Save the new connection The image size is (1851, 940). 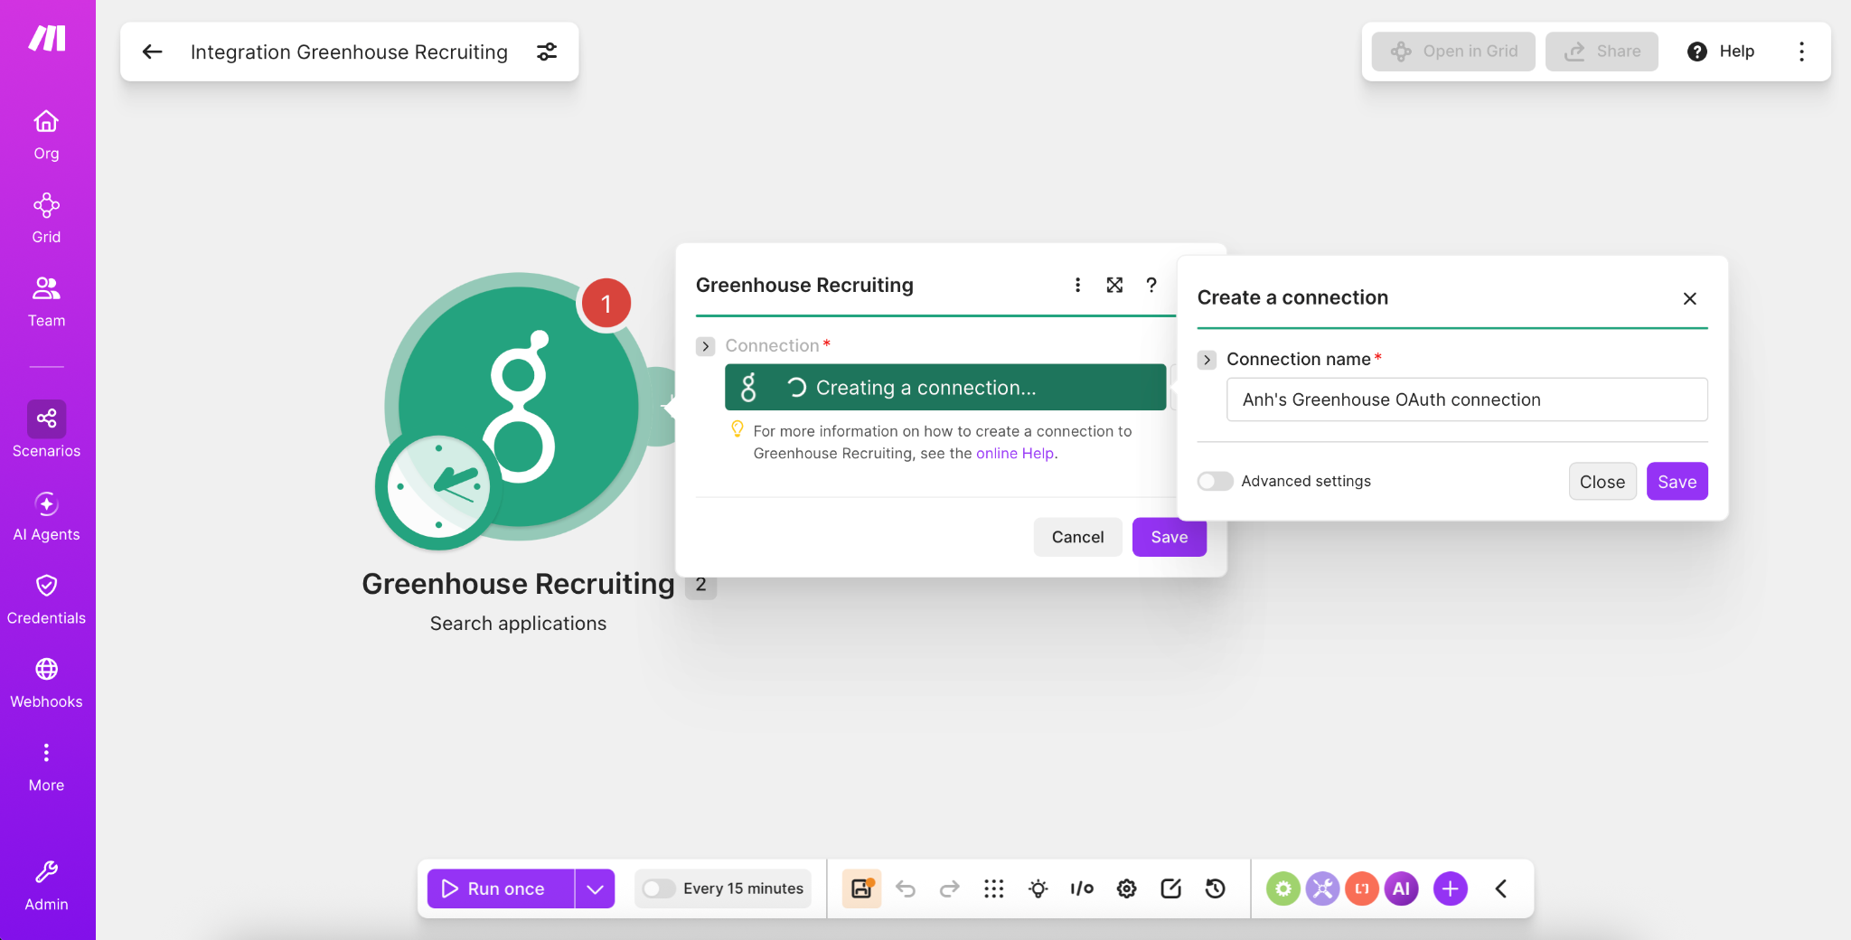click(1677, 482)
